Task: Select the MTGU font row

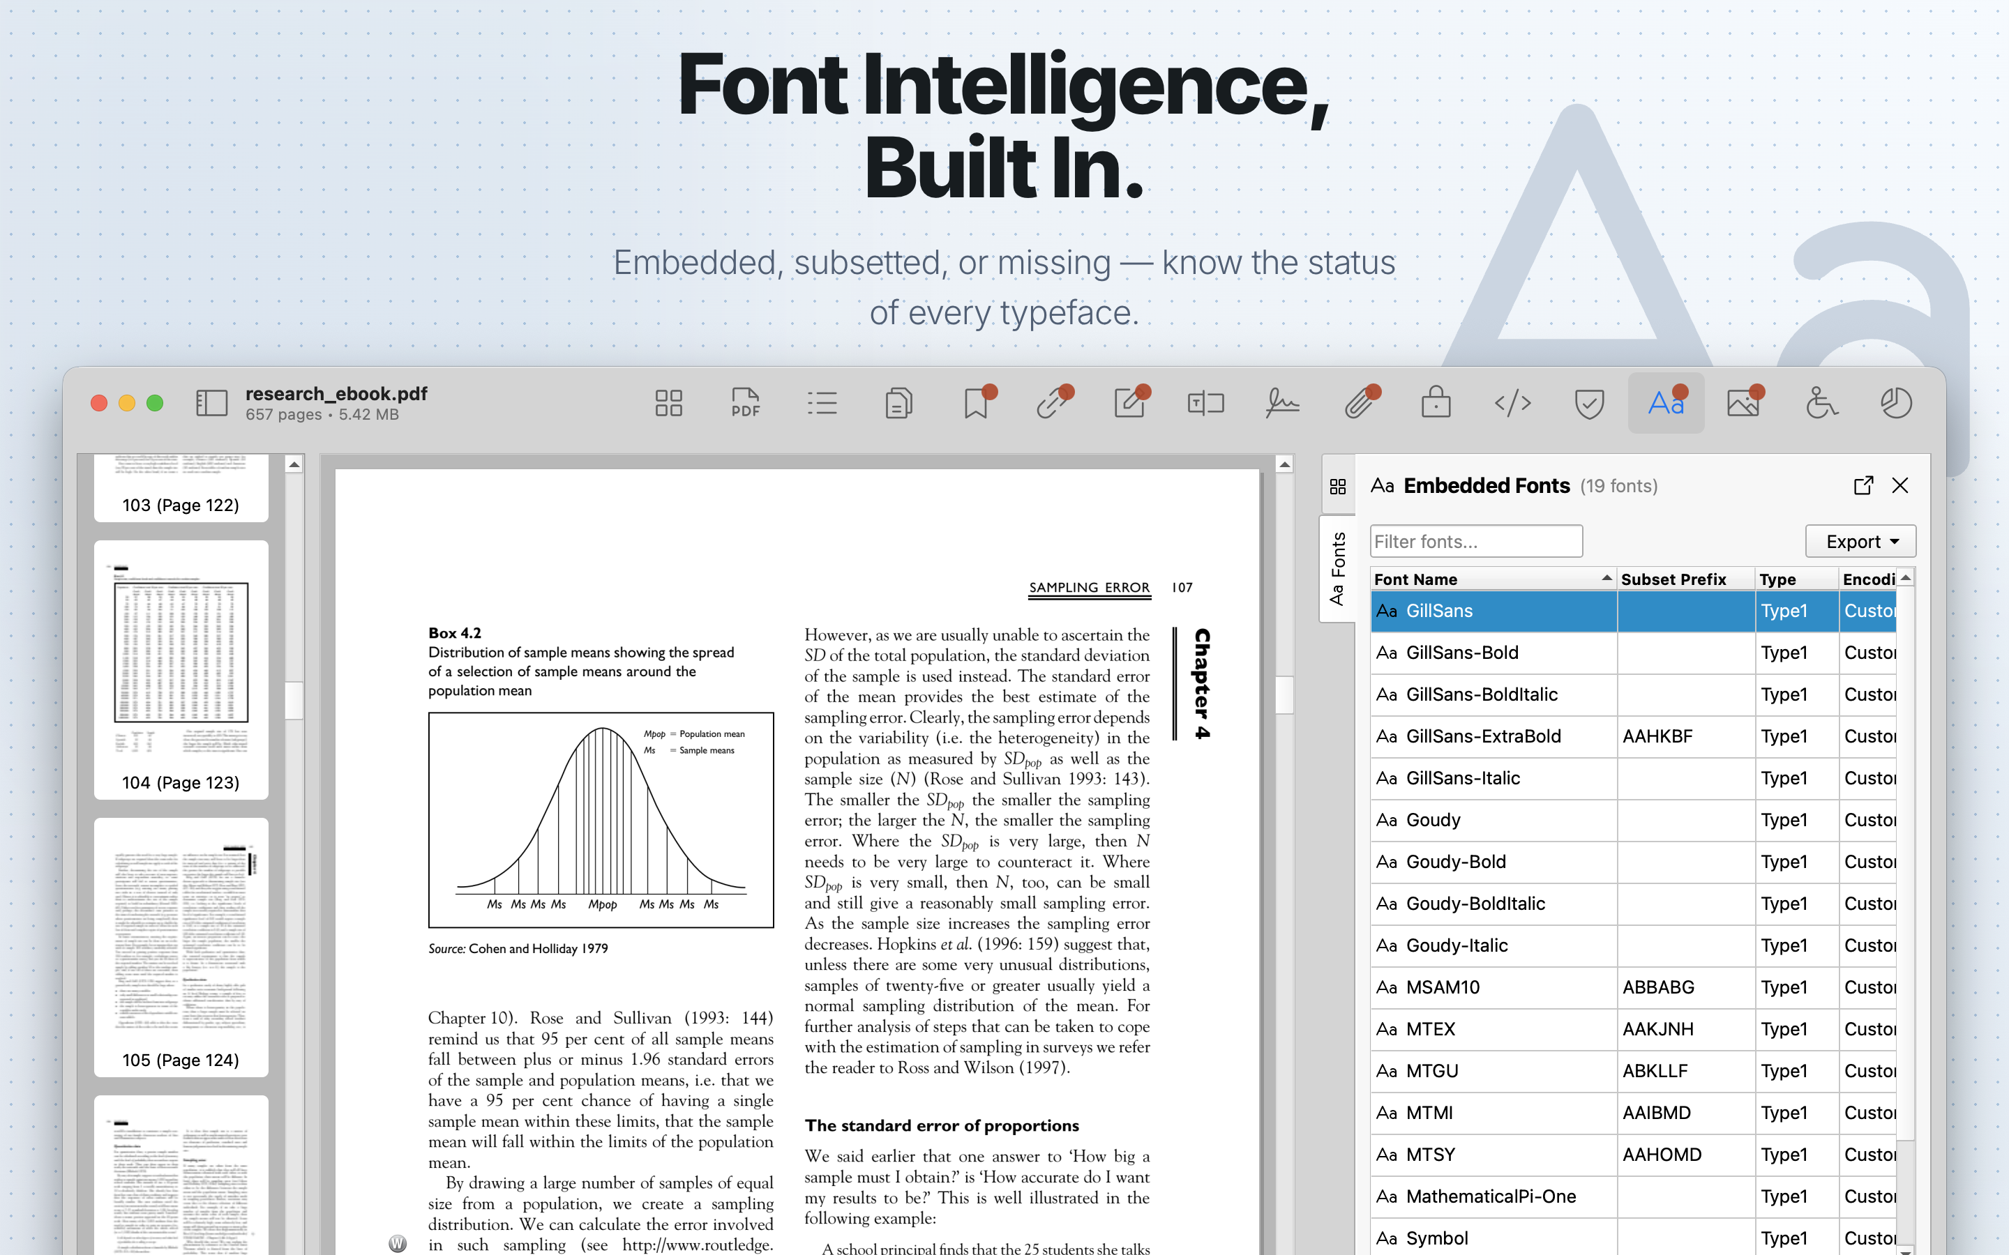Action: (1633, 1071)
